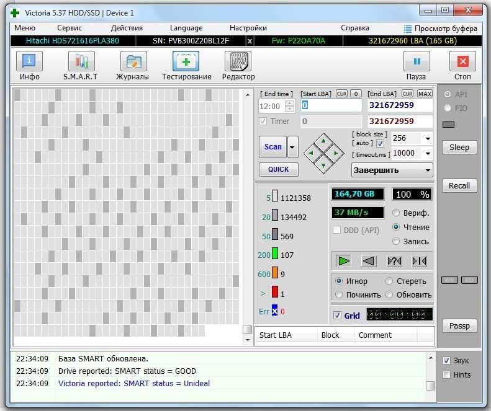
Task: Click the Victoria green cross title icon
Action: (x=15, y=13)
